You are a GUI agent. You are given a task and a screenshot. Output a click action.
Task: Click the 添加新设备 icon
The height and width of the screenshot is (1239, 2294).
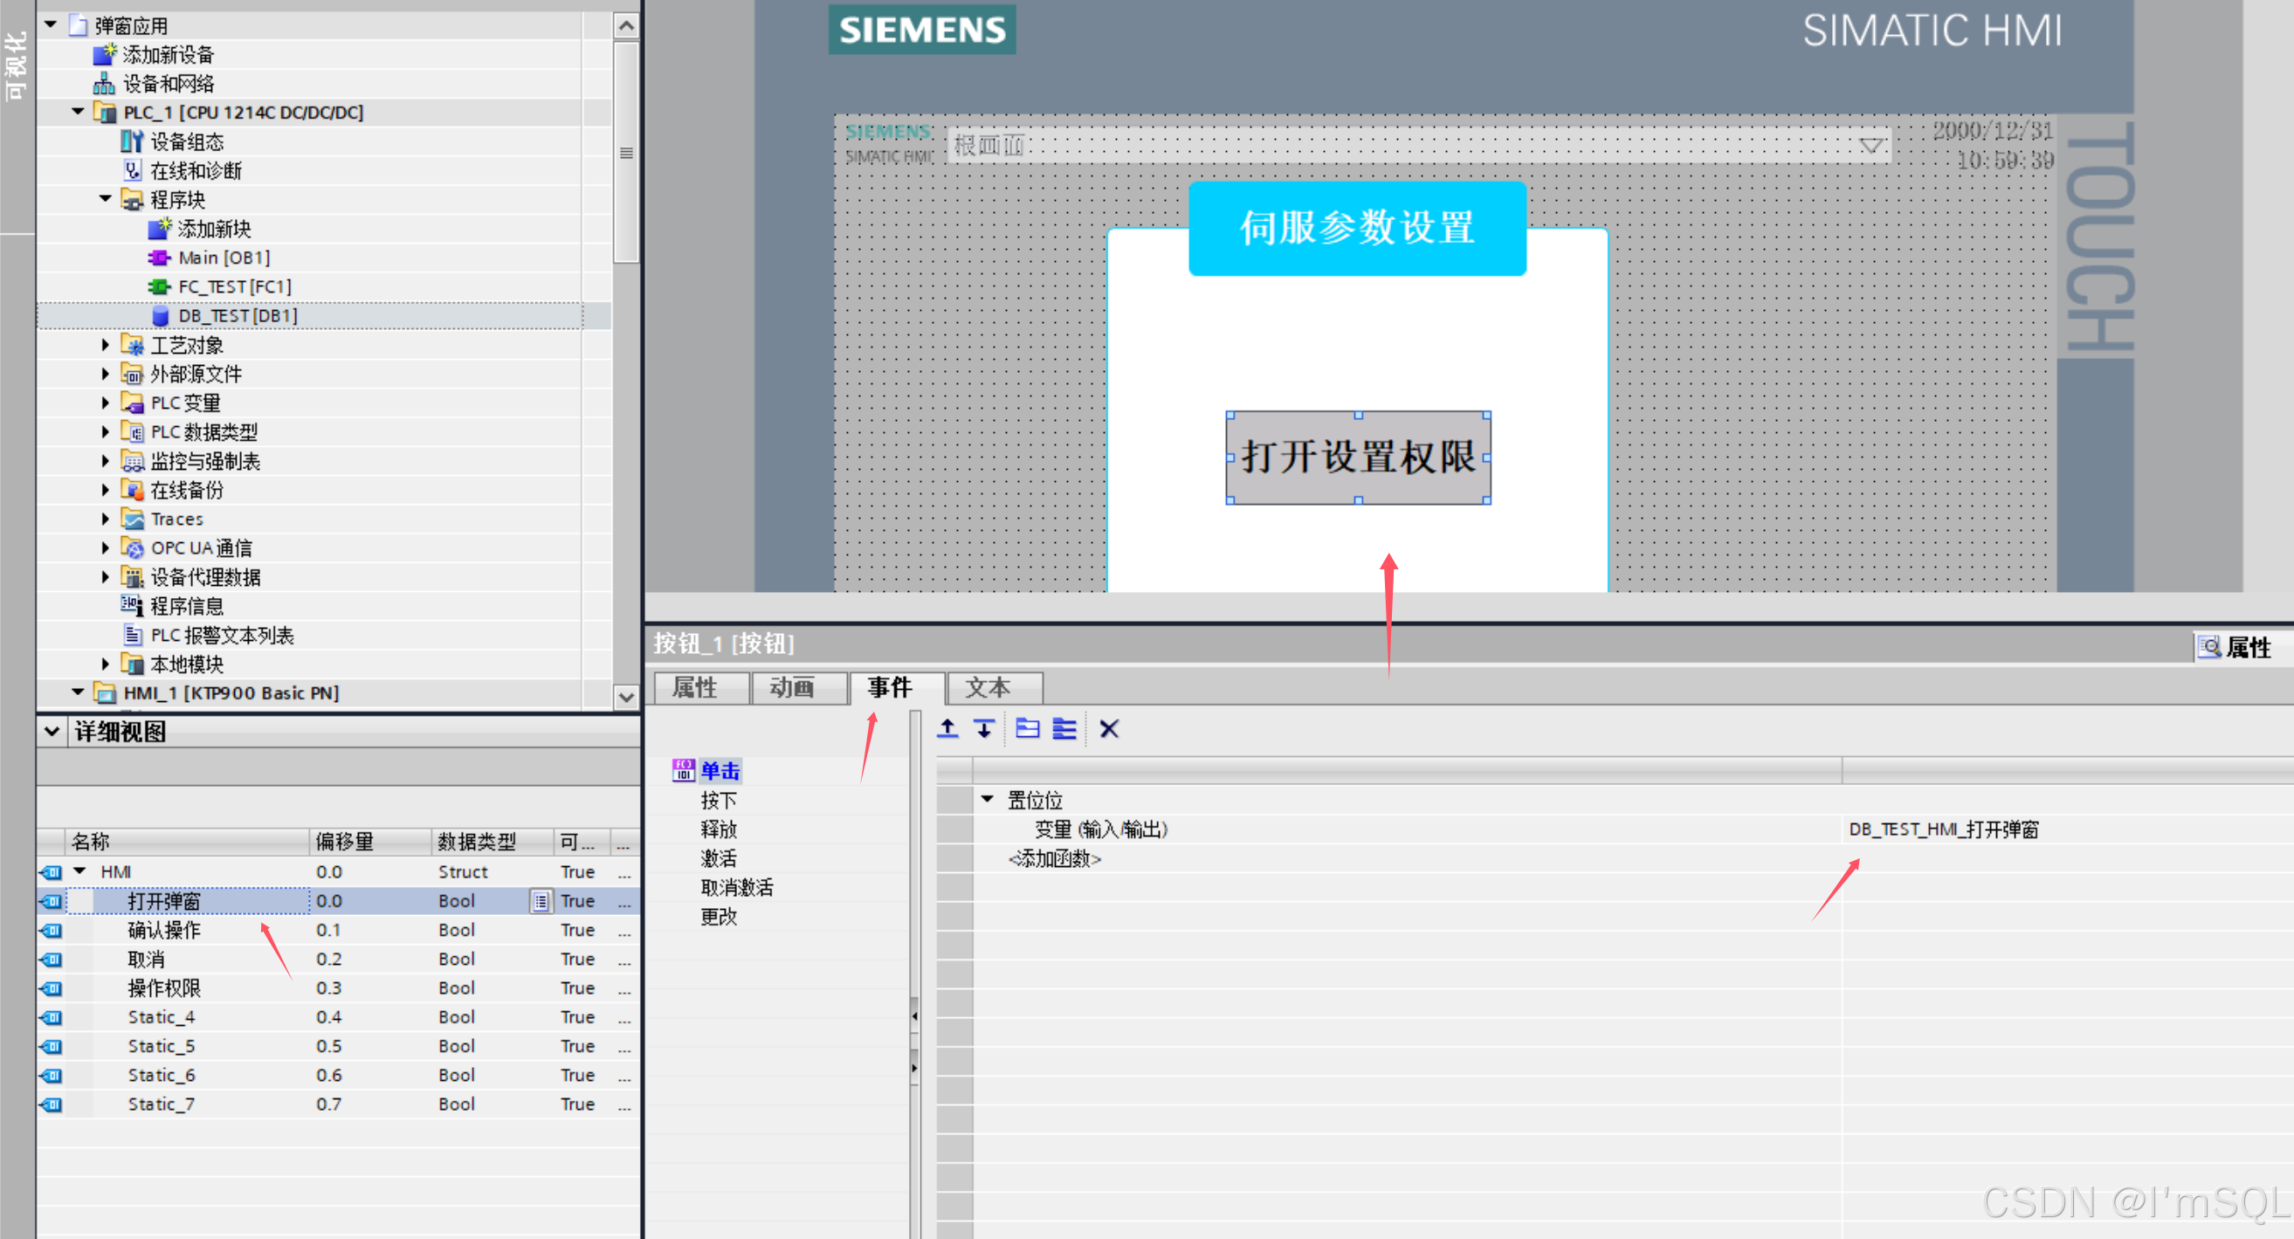105,54
